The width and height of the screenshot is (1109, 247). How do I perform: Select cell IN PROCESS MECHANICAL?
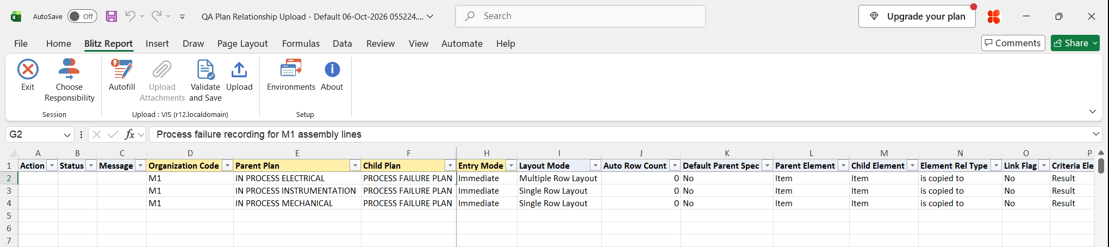point(297,203)
